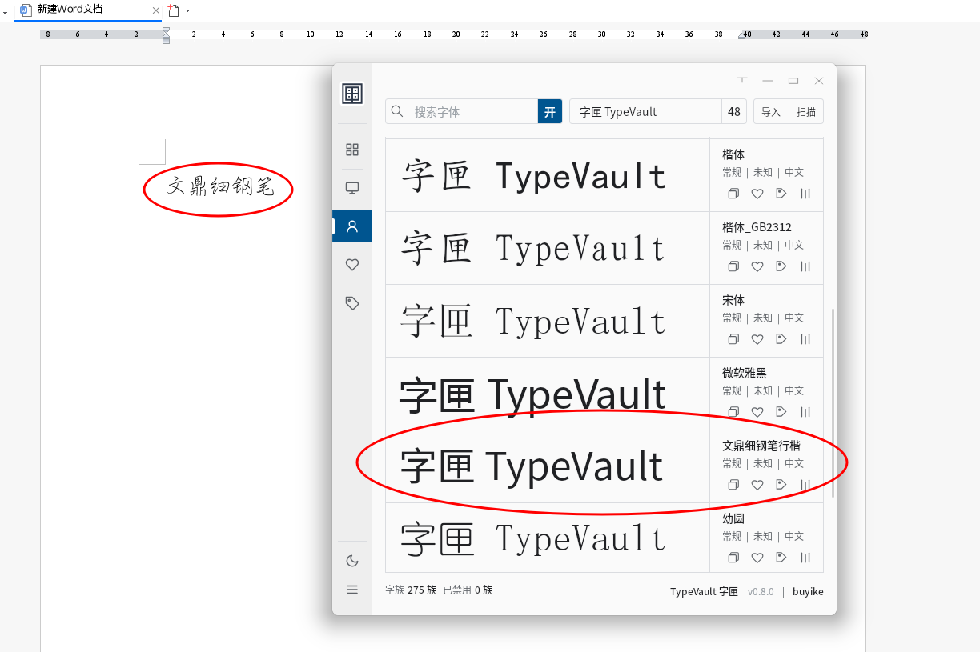The image size is (980, 652).
Task: Click the preview font size field showing 48
Action: 734,111
